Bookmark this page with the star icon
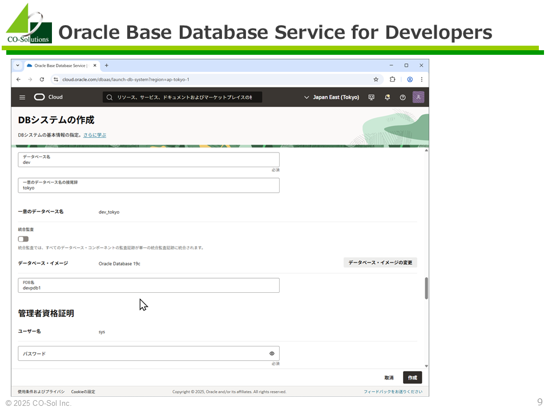The height and width of the screenshot is (411, 548). 376,80
